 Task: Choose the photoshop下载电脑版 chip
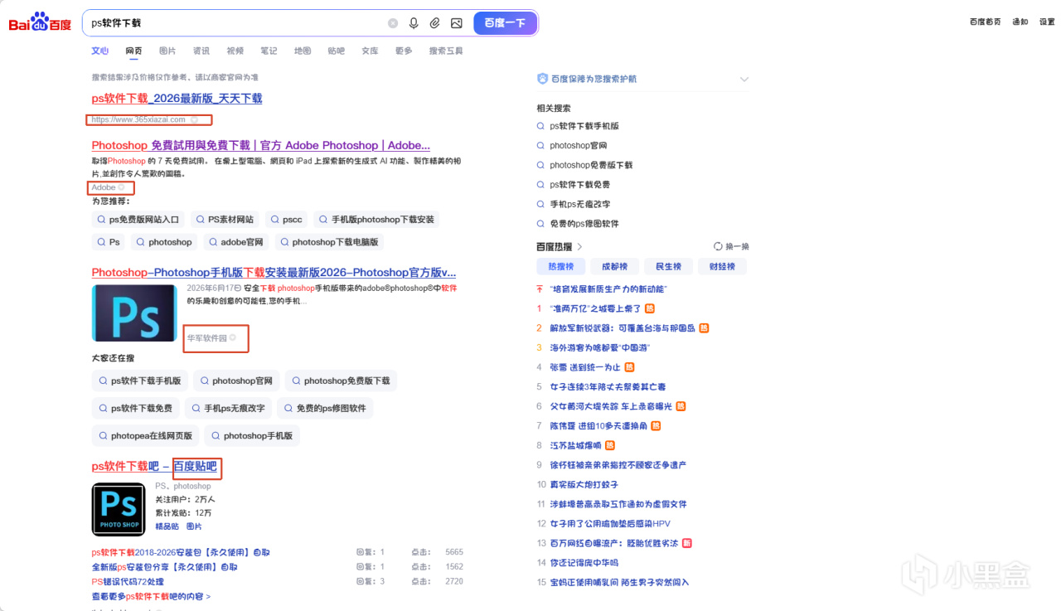click(329, 242)
